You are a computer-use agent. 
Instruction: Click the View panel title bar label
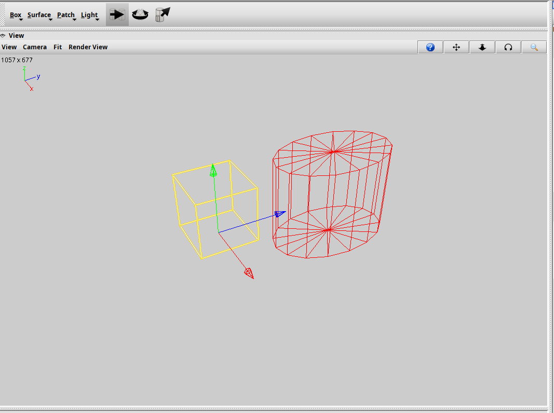tap(16, 36)
